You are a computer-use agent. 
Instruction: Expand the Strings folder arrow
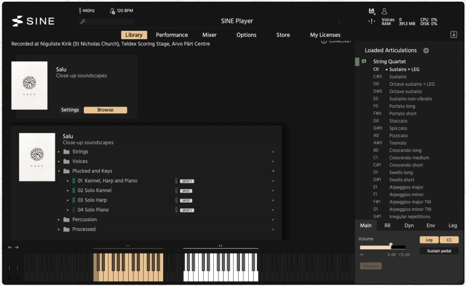pos(59,152)
